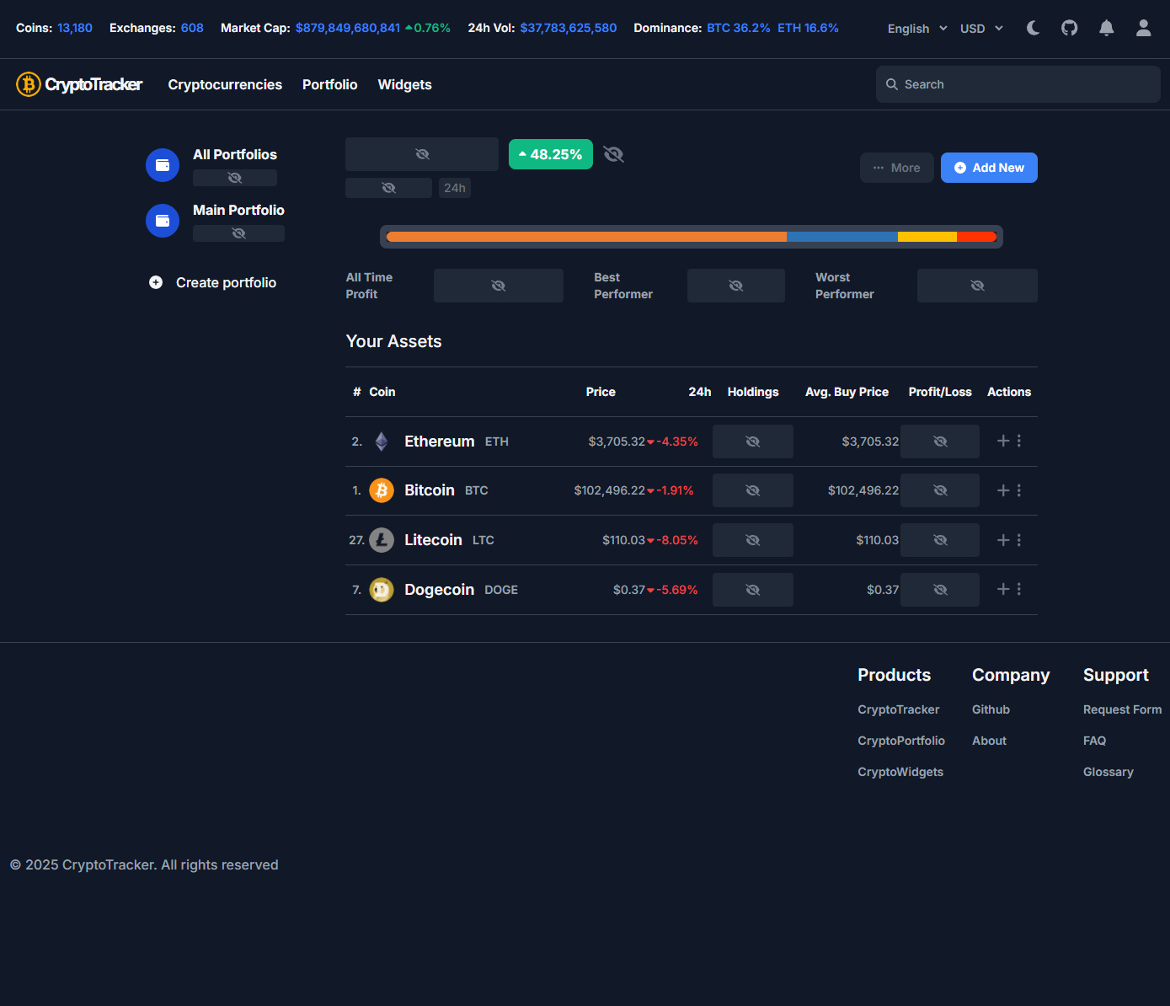
Task: Reveal hidden Best Performer value
Action: 736,286
